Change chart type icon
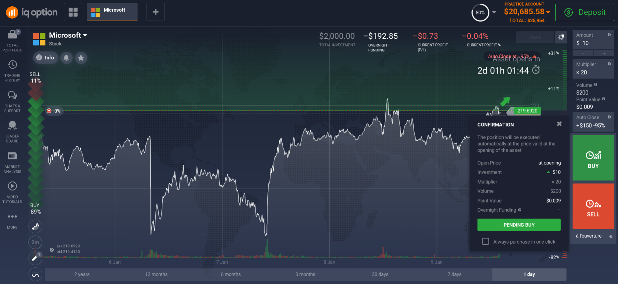 coord(35,227)
